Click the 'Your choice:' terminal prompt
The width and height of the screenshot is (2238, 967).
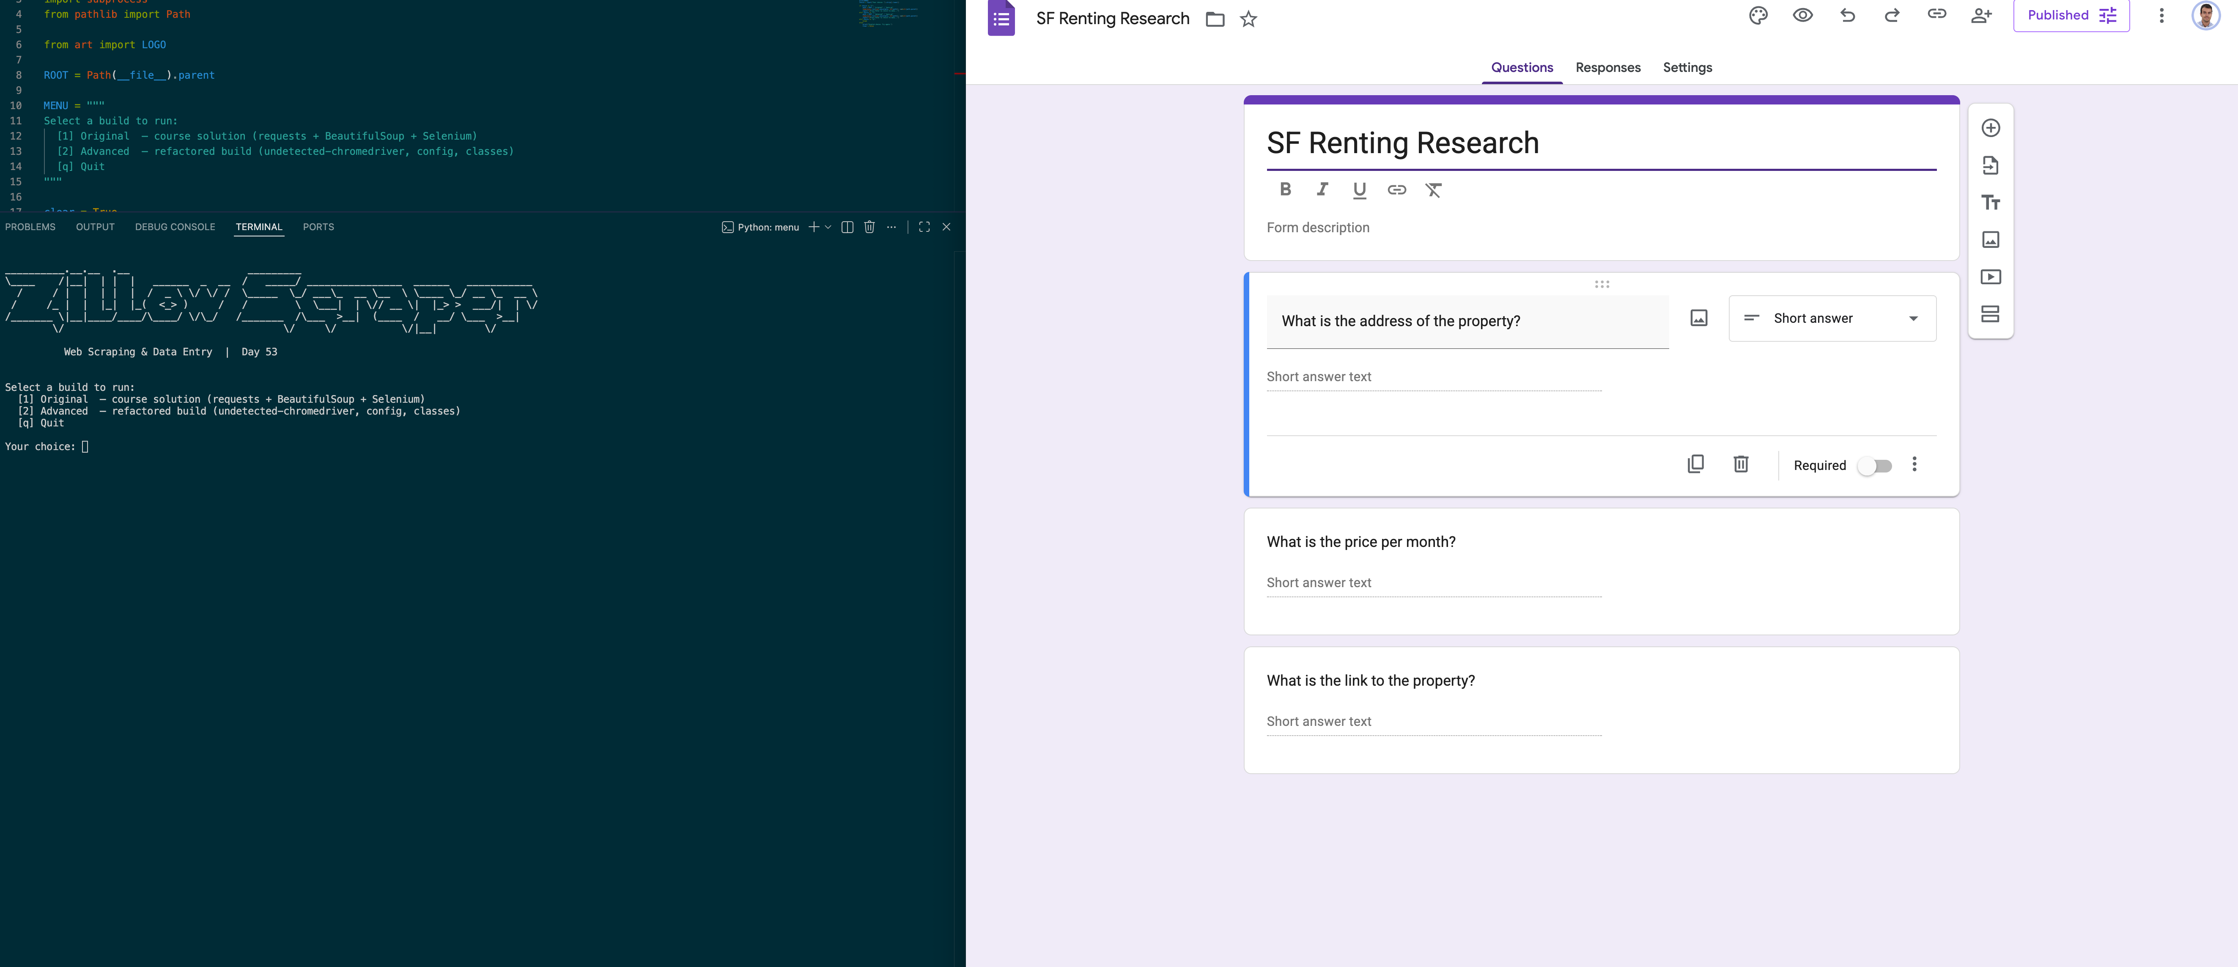tap(40, 447)
